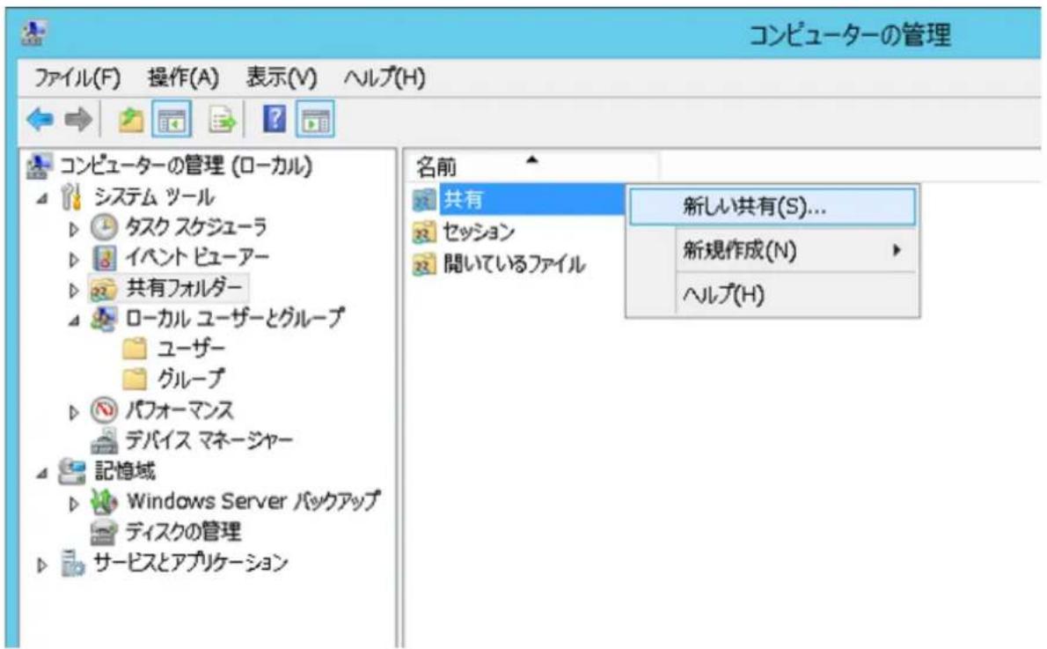The height and width of the screenshot is (649, 1047).
Task: Select the パフォーマンス tree label
Action: (x=179, y=409)
